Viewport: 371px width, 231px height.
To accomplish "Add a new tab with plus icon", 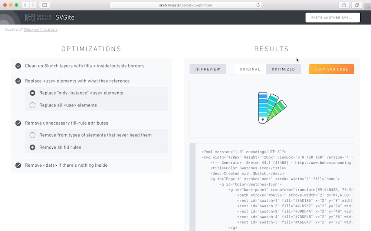I will pos(368,7).
